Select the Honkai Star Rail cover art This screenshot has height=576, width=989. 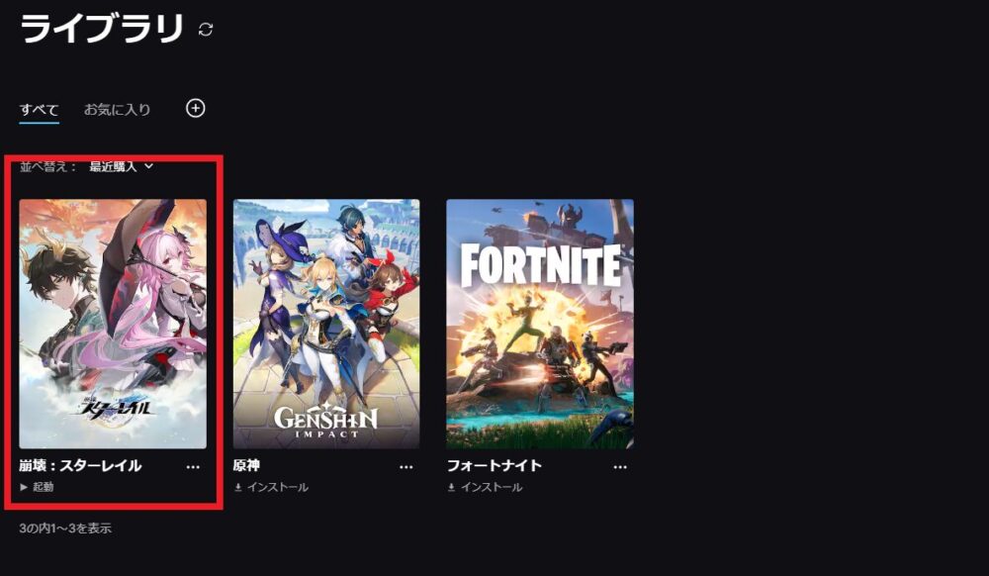(113, 324)
